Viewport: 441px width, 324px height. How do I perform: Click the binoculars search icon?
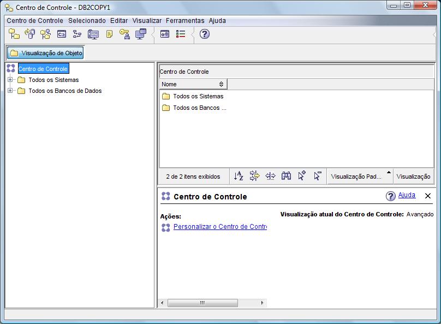pos(286,176)
